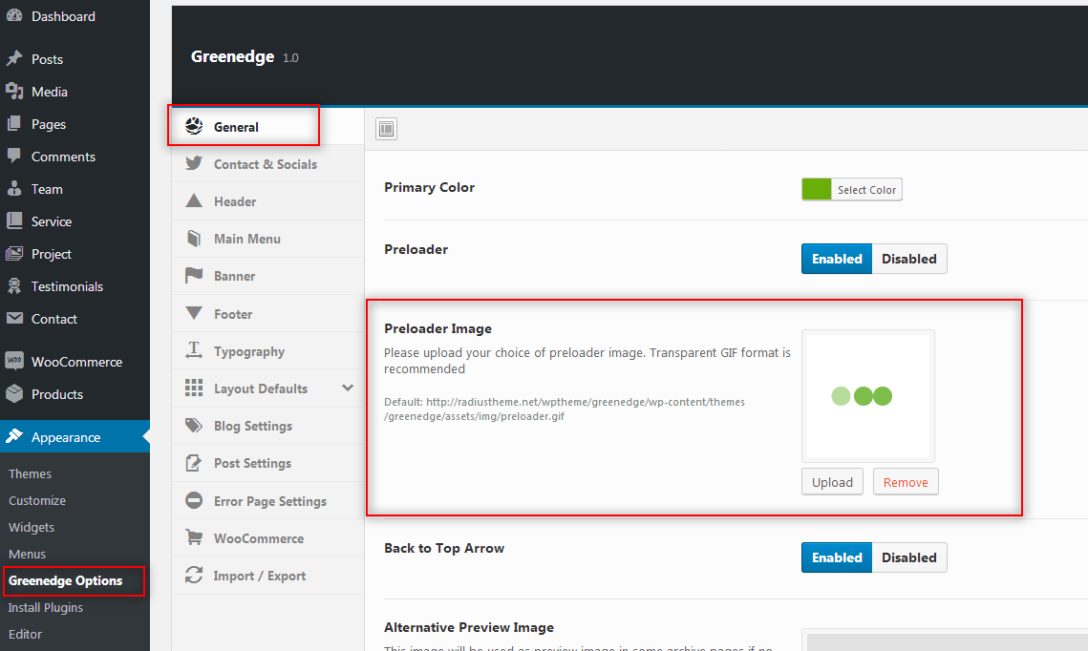Click the preloader image thumbnail
The height and width of the screenshot is (651, 1088).
868,396
